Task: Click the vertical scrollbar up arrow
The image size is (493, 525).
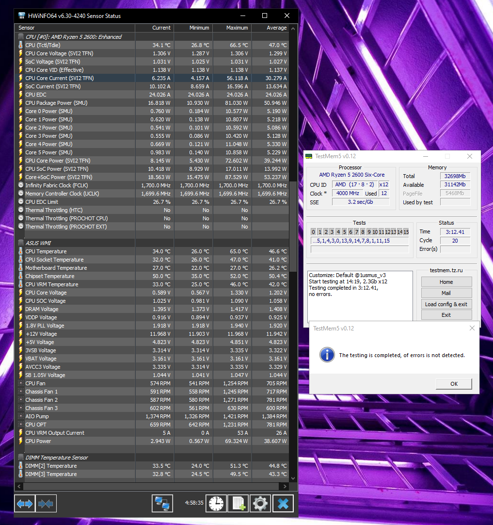Action: click(293, 29)
